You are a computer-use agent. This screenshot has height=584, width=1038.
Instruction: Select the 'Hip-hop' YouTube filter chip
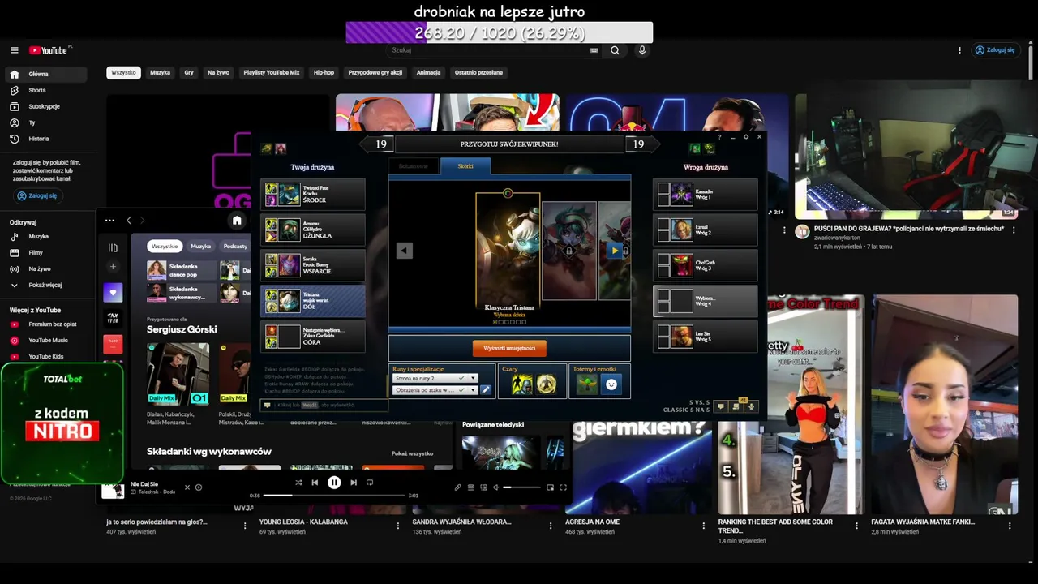[x=324, y=73]
